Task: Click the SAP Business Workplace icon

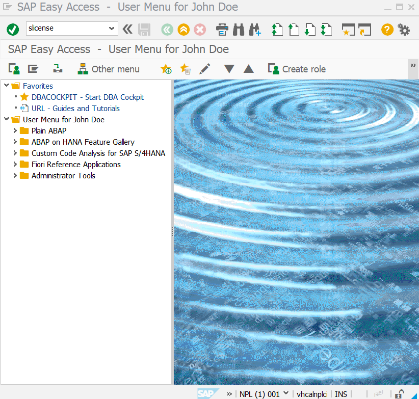Action: coord(58,68)
